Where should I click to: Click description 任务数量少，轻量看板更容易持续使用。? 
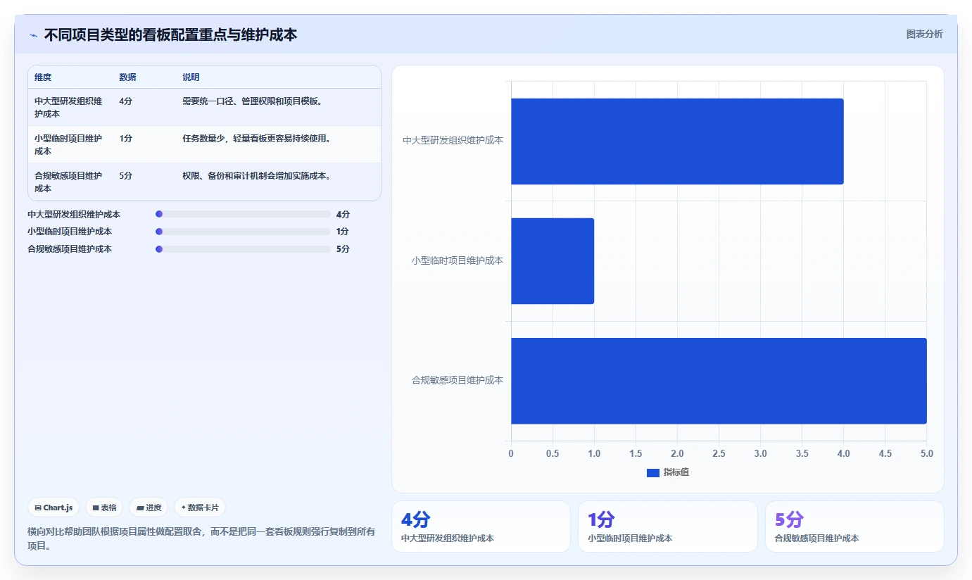(x=256, y=139)
